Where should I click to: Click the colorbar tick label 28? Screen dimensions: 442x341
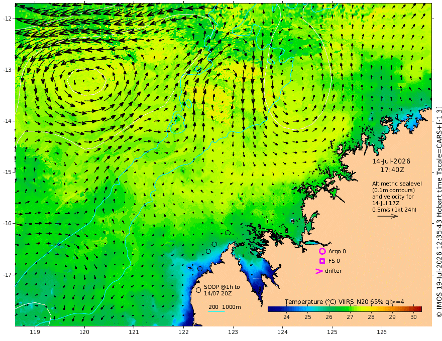point(371,317)
